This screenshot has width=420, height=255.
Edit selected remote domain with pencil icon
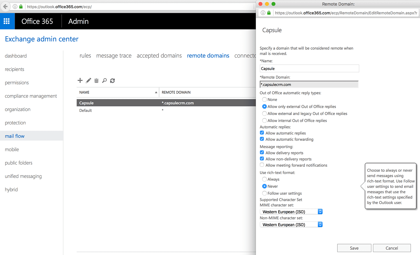pos(88,80)
